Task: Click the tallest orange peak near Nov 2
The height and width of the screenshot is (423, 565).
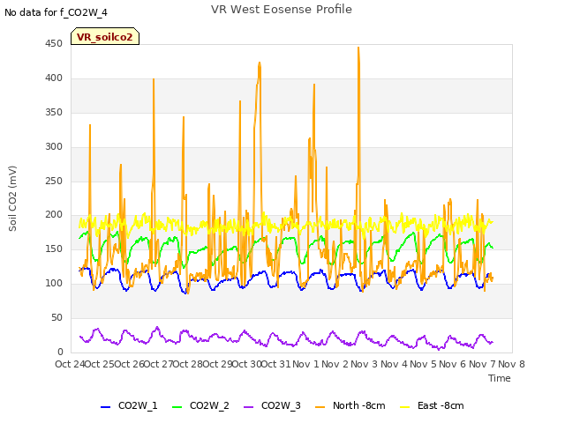Action: 358,48
